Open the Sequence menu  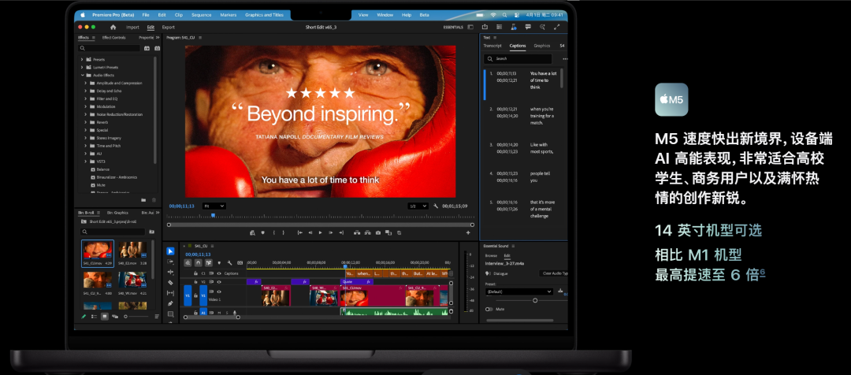(201, 15)
